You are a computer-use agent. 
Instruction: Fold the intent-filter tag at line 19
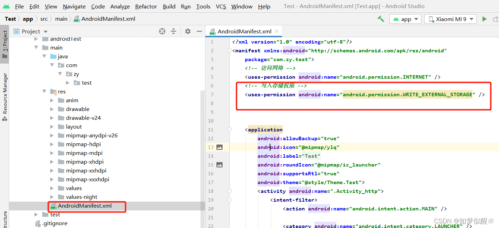coord(229,200)
